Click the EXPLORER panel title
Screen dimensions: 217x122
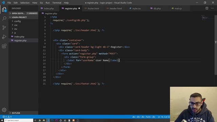(16, 8)
